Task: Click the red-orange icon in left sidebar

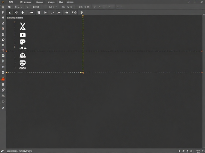Action: coord(3,79)
